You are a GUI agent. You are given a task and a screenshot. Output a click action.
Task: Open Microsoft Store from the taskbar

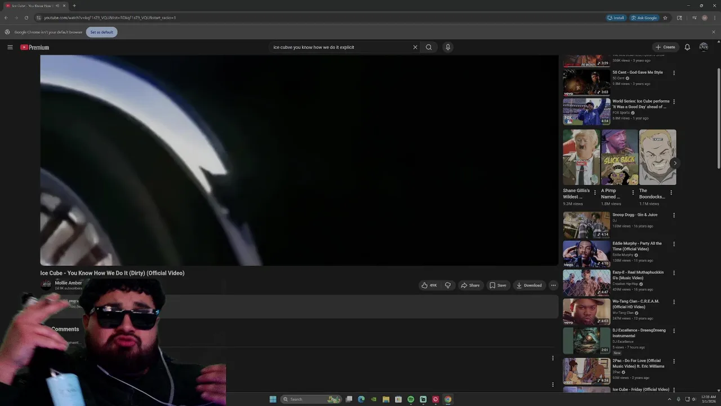[398, 399]
